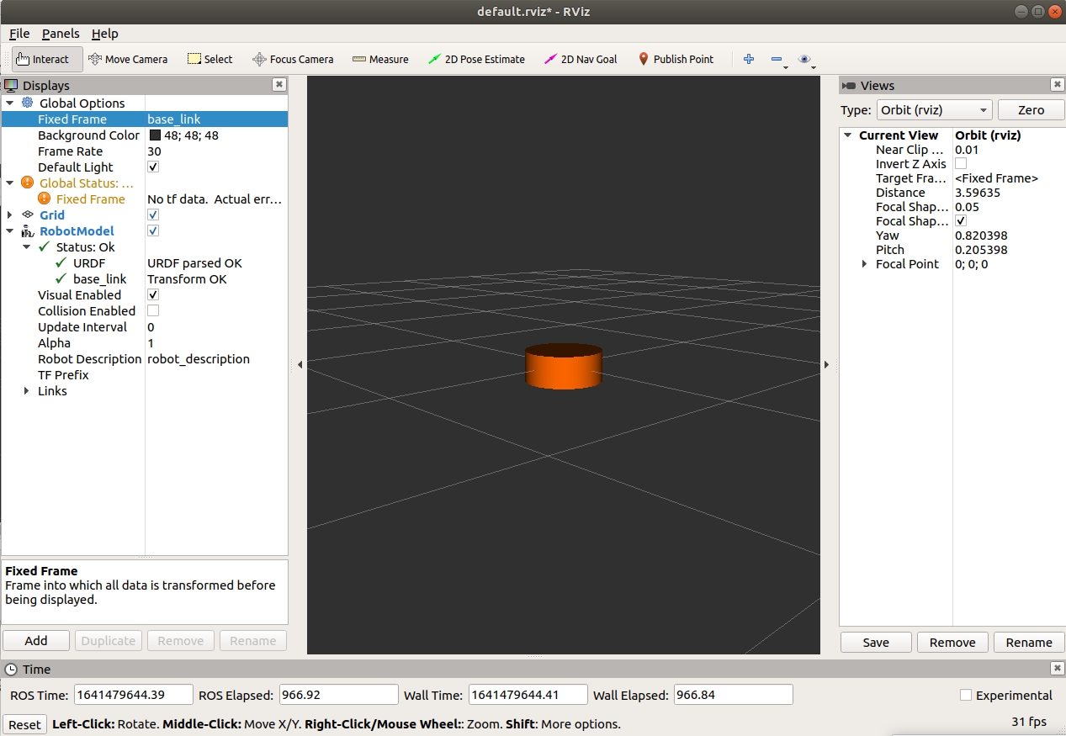This screenshot has height=736, width=1066.
Task: Activate the Publish Point tool
Action: pyautogui.click(x=676, y=59)
